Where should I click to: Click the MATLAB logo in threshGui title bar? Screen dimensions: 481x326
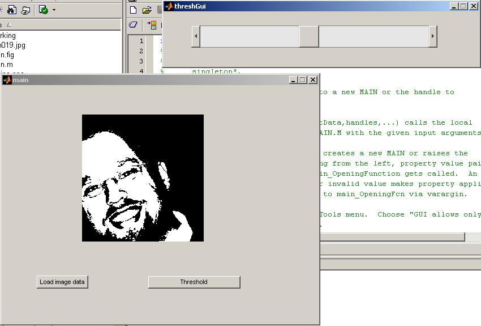(x=169, y=6)
